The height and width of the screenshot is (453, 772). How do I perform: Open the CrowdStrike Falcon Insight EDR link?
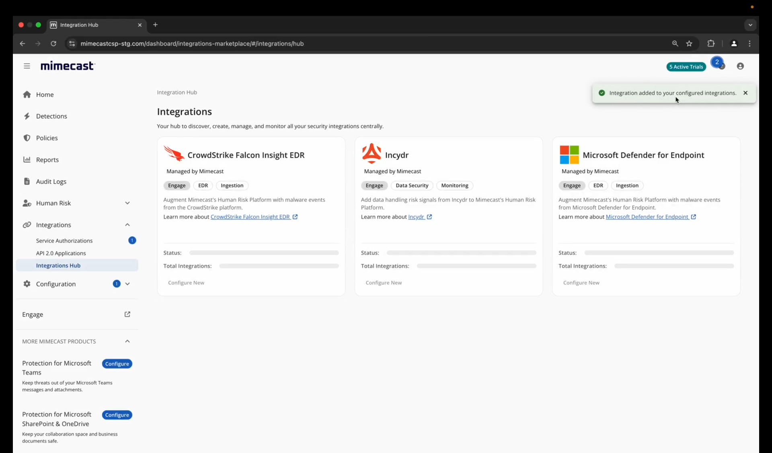250,217
